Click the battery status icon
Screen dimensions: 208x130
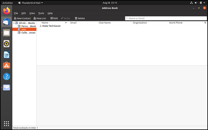click(x=201, y=3)
